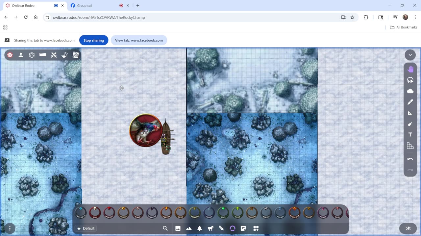
Task: Select the dragon creature token on map
Action: tap(145, 130)
